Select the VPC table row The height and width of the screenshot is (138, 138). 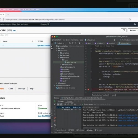pos(25,46)
